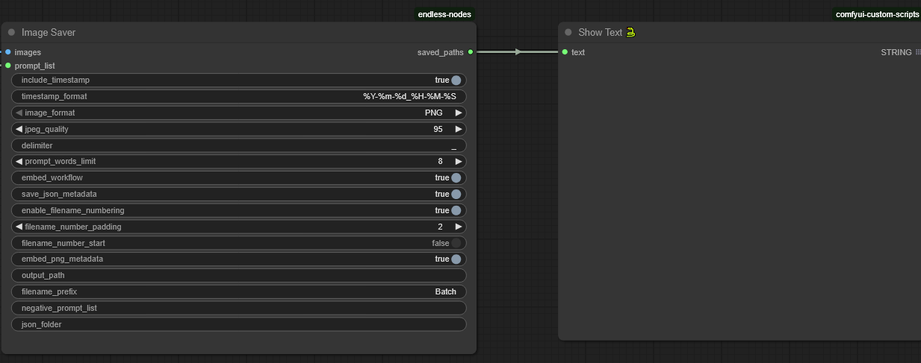Click the saved_paths output socket

(471, 52)
